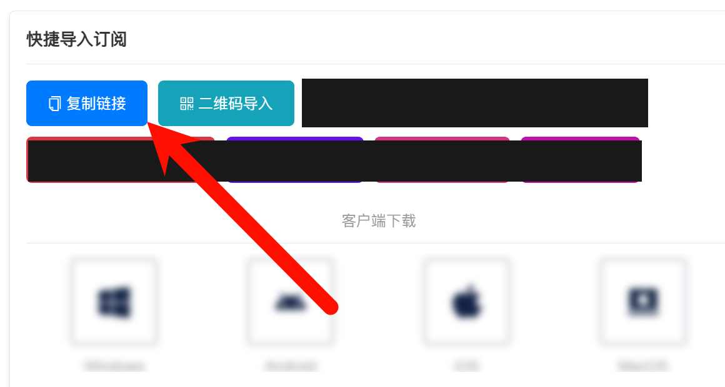Click the blurred Windows text label

[114, 366]
